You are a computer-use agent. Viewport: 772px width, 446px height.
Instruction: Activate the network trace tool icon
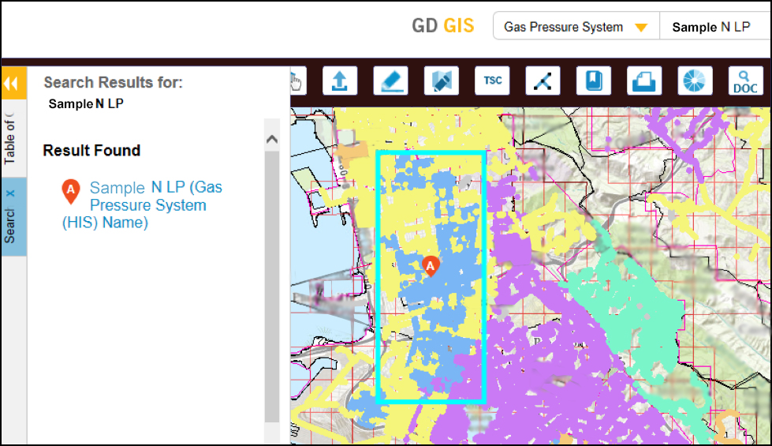tap(543, 81)
